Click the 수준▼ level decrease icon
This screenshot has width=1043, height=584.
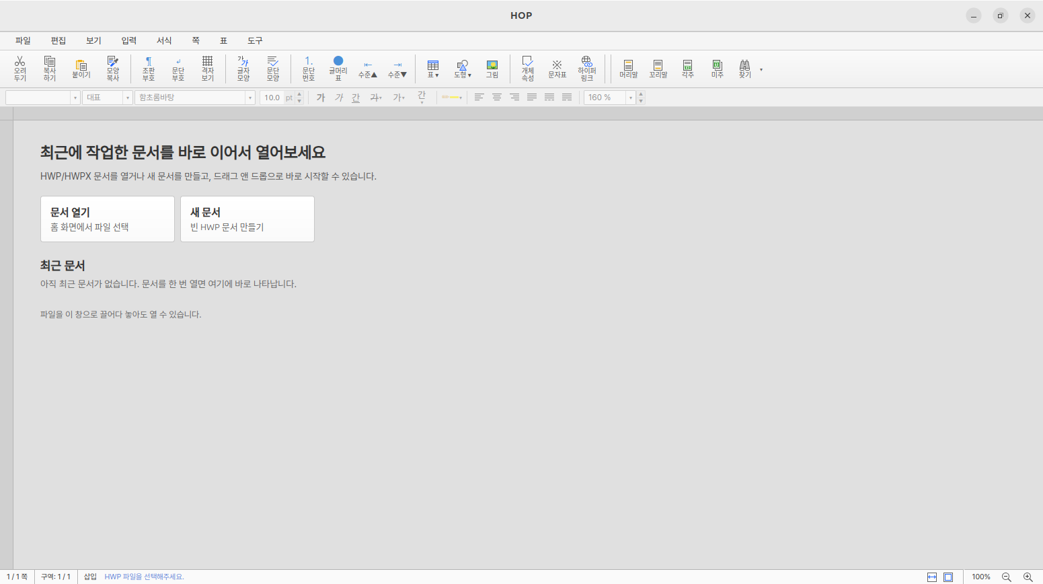click(x=397, y=69)
